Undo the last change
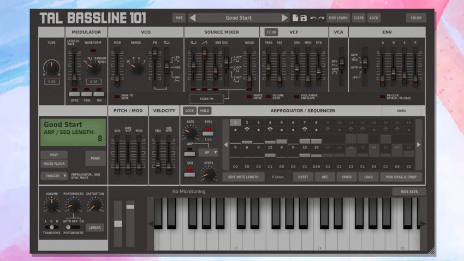 point(313,18)
